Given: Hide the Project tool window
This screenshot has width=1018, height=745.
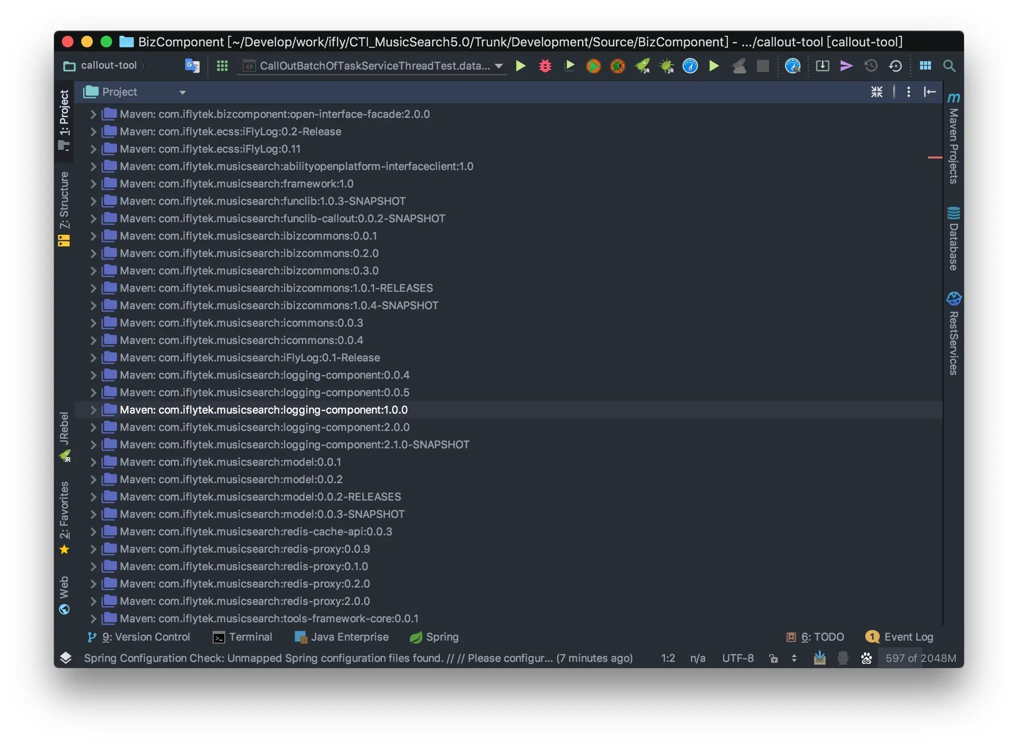Looking at the screenshot, I should pos(930,92).
